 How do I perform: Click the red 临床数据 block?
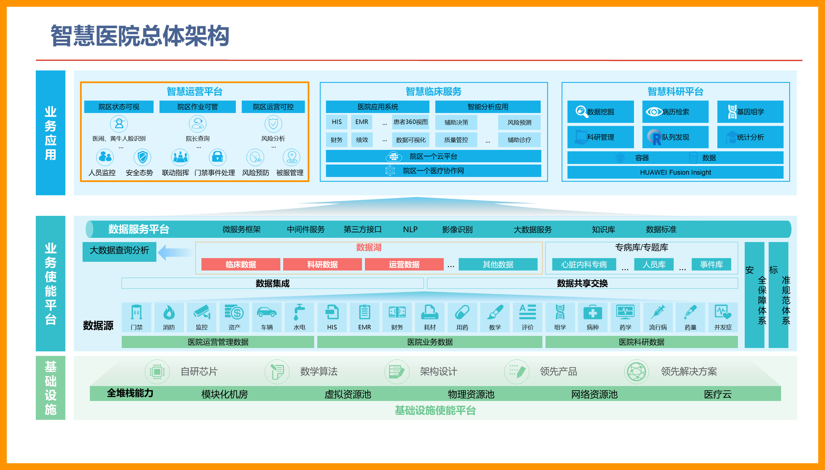240,264
